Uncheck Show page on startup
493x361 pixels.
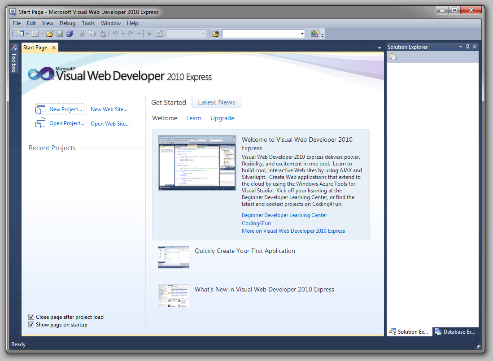click(31, 325)
